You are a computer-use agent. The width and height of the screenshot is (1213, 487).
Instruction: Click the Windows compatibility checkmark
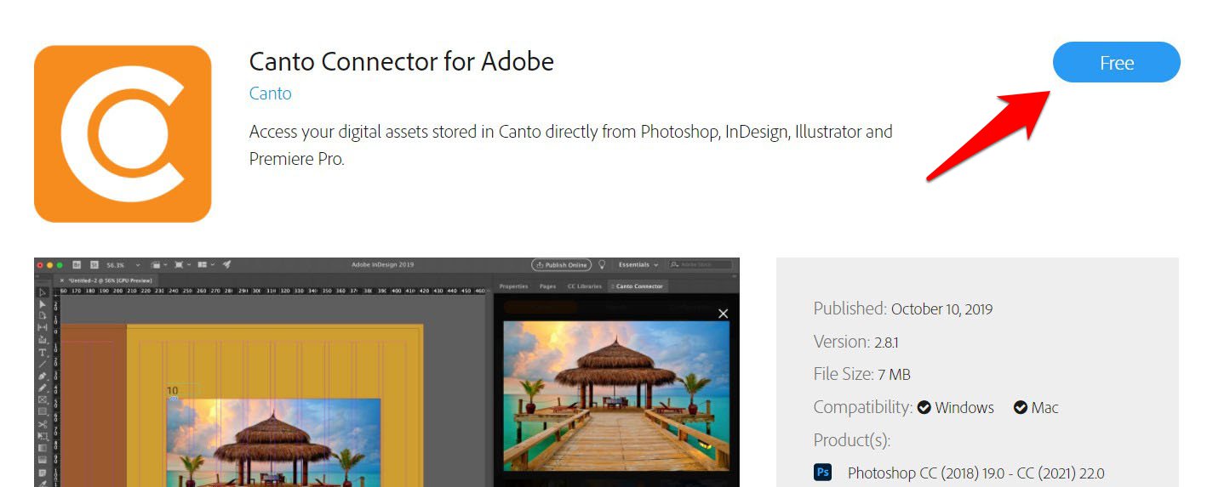[x=924, y=408]
